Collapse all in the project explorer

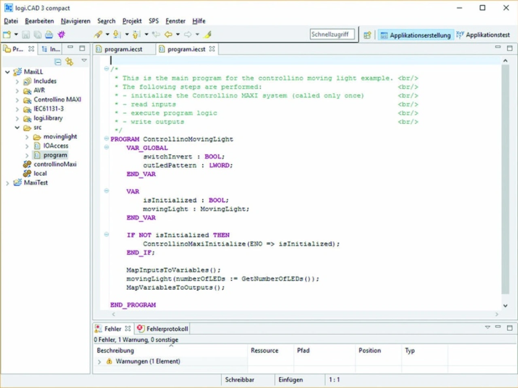click(x=58, y=62)
